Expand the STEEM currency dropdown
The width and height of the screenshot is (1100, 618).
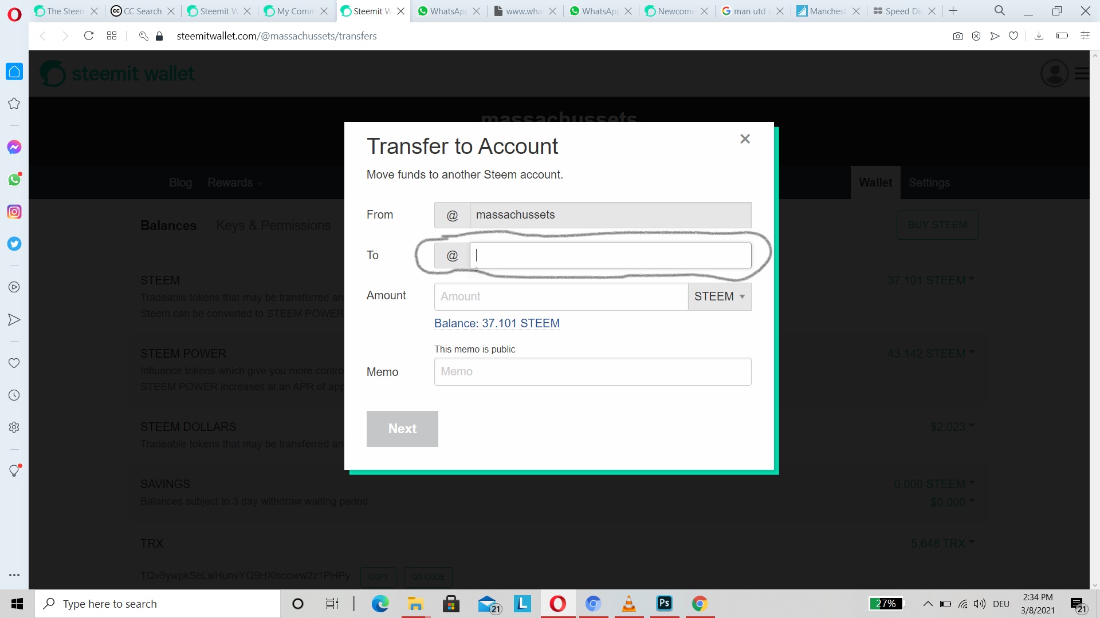(x=720, y=296)
